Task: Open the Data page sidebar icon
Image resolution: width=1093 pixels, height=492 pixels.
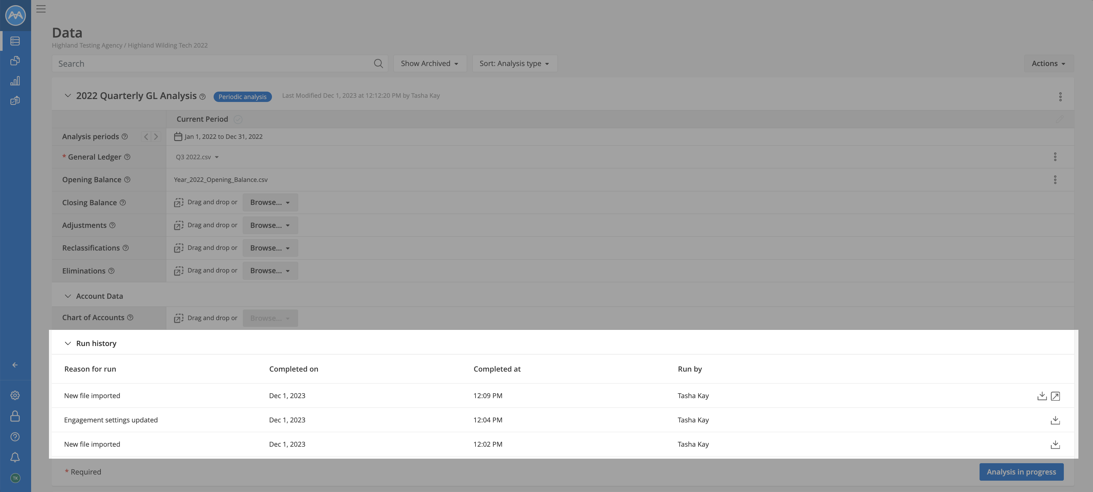Action: (15, 41)
